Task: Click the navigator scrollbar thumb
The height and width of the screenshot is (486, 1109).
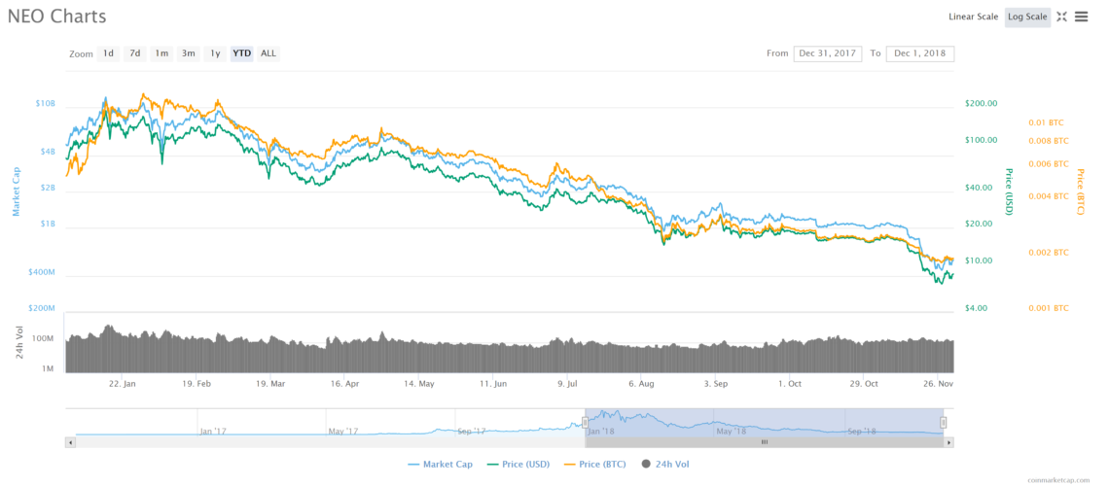Action: coord(764,442)
